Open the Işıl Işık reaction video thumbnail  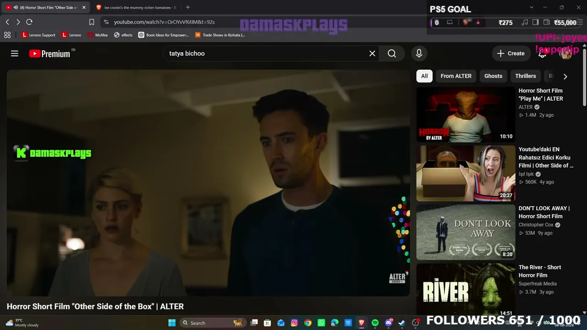coord(466,173)
